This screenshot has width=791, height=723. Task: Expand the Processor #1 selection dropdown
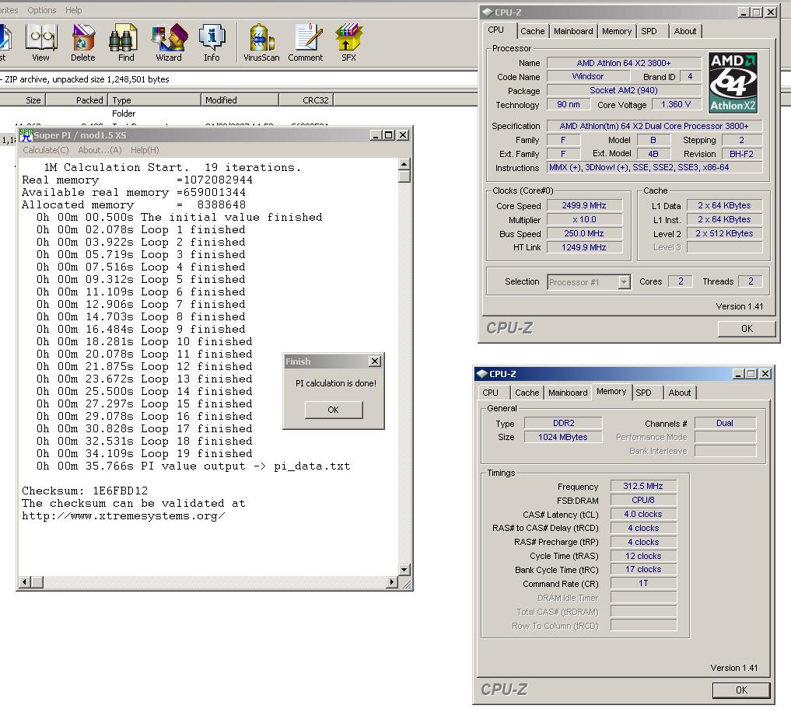[624, 282]
